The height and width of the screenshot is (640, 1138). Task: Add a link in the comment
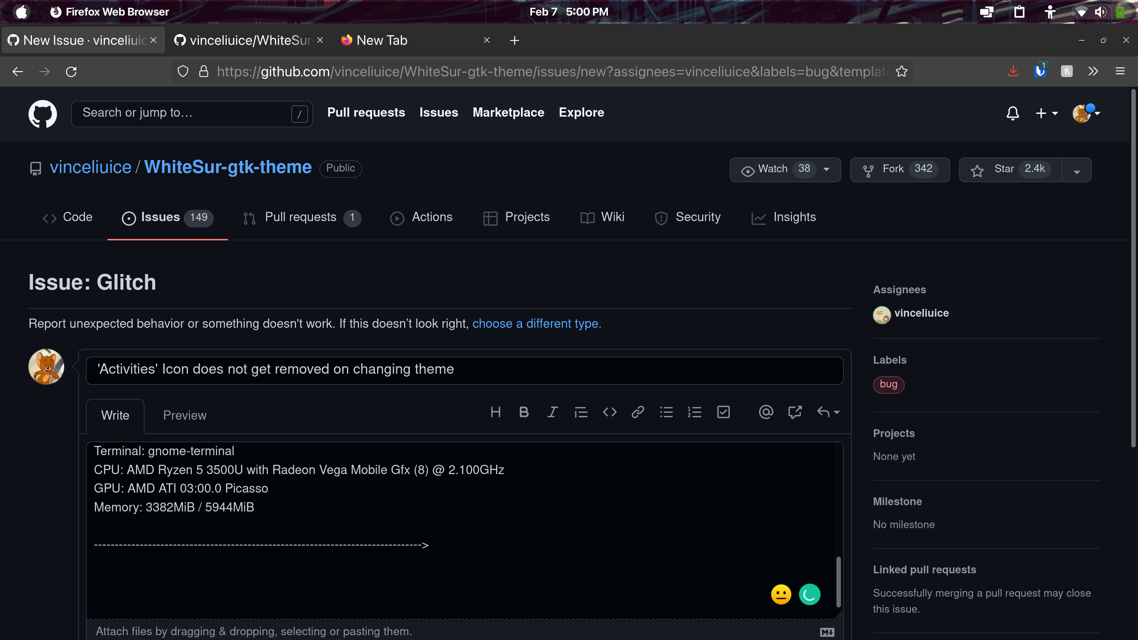pos(638,412)
